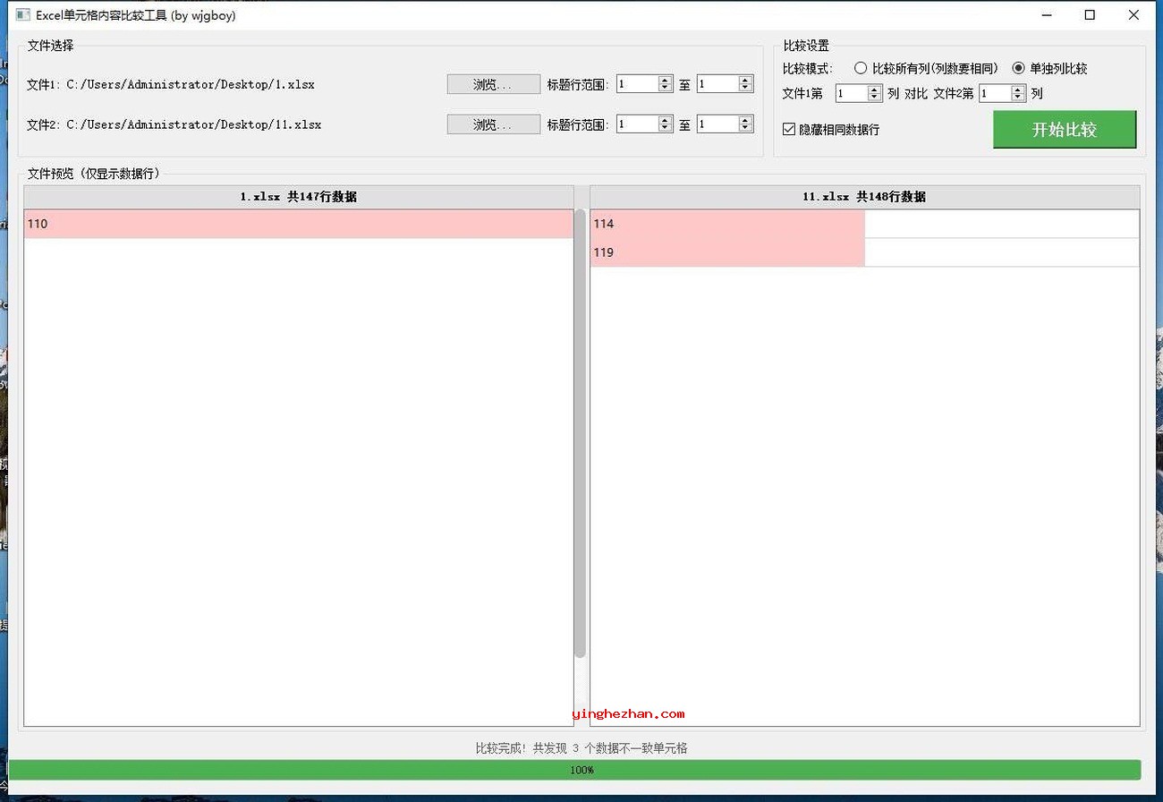Click the 文件1第 column number field
This screenshot has height=802, width=1163.
[x=852, y=93]
